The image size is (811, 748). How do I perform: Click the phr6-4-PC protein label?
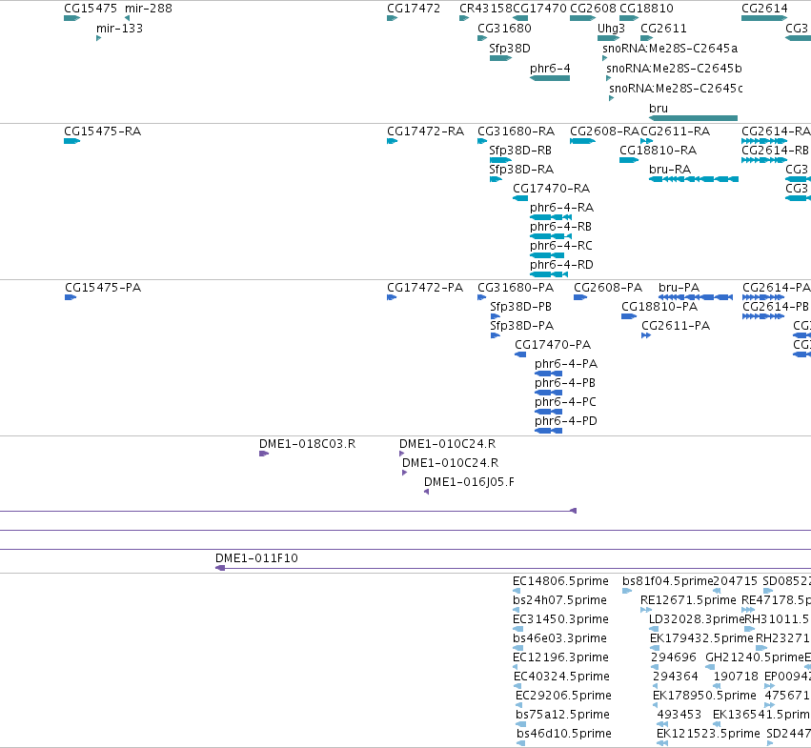(565, 402)
